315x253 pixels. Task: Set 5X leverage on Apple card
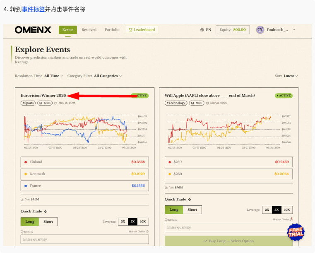(x=277, y=210)
